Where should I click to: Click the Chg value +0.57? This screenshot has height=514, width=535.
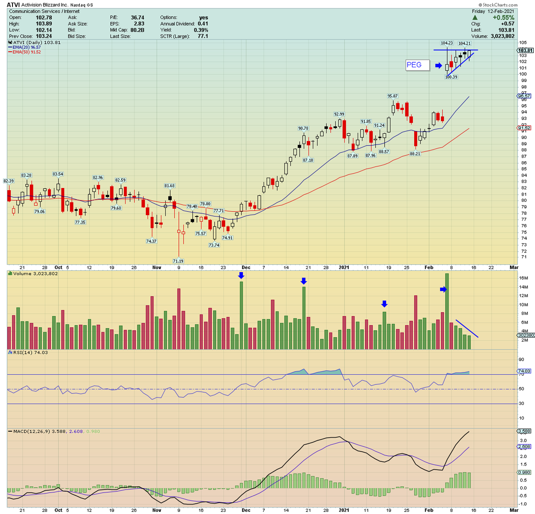click(x=508, y=24)
